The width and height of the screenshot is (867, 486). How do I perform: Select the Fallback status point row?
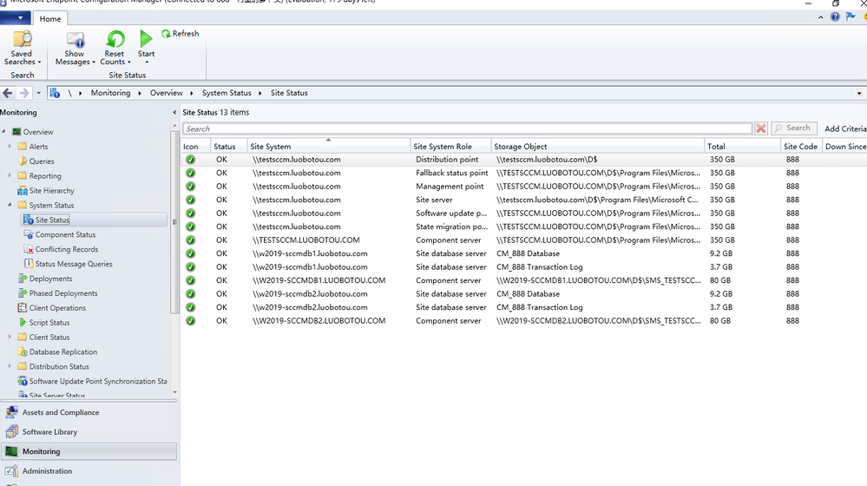(x=524, y=173)
